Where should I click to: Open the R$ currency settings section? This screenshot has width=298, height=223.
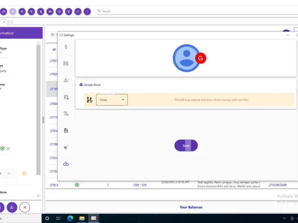click(x=66, y=64)
